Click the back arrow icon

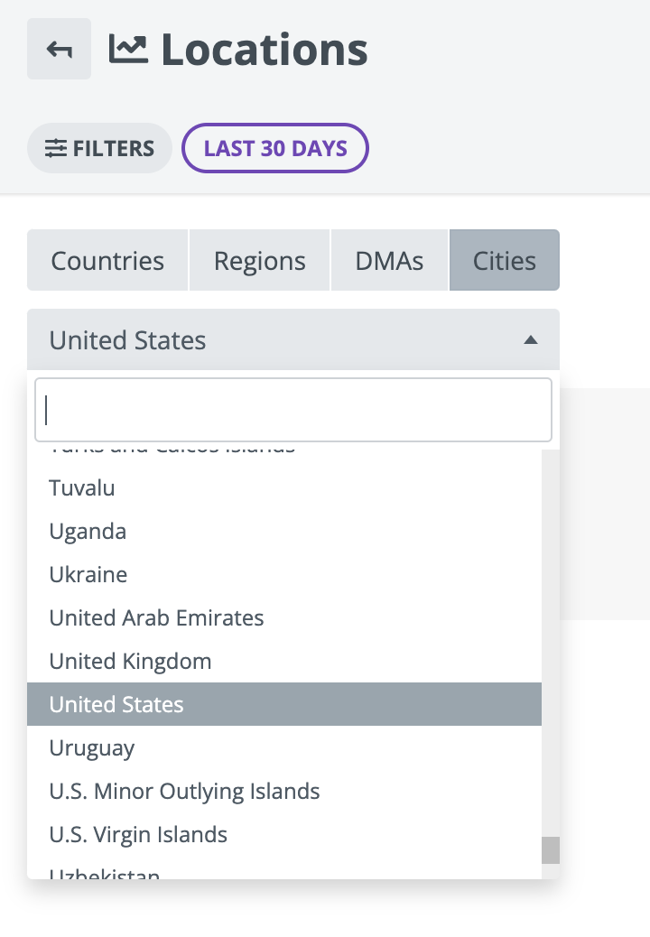59,50
